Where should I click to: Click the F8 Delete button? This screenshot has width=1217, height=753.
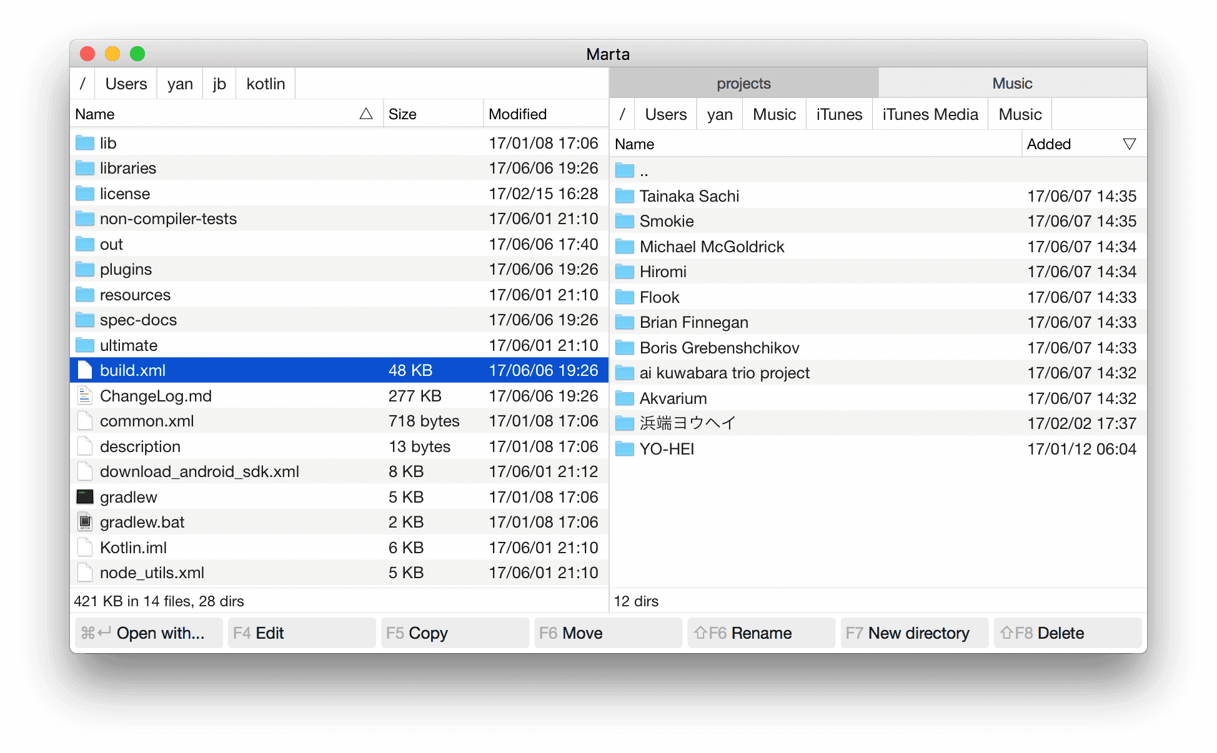point(1068,633)
